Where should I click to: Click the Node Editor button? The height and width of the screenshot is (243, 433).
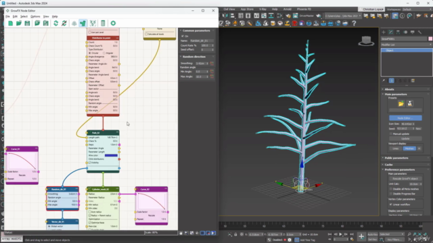coord(405,118)
